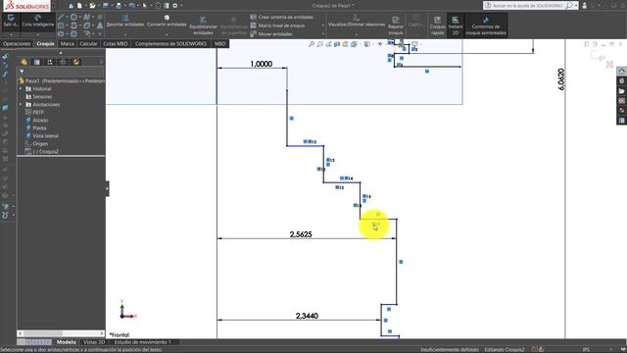Open the Calcular tab
The height and width of the screenshot is (353, 627).
point(88,43)
